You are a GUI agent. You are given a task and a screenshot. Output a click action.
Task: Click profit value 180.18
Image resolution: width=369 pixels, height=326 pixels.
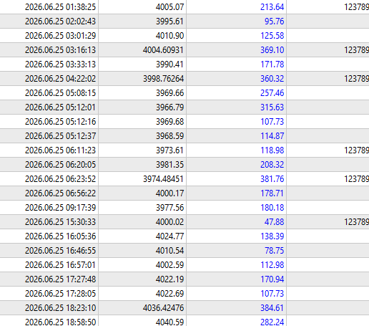pyautogui.click(x=272, y=208)
